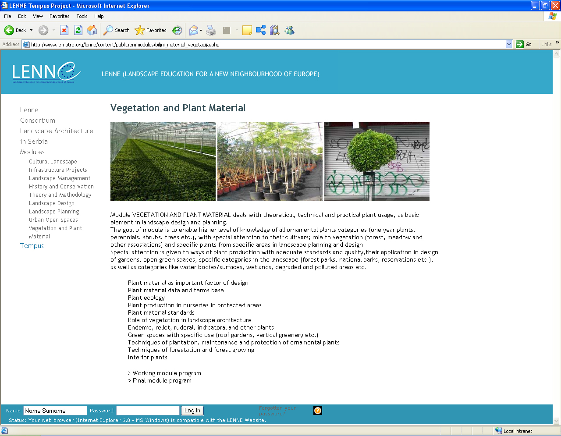
Task: Click the scrollbar up arrow
Action: coord(557,54)
